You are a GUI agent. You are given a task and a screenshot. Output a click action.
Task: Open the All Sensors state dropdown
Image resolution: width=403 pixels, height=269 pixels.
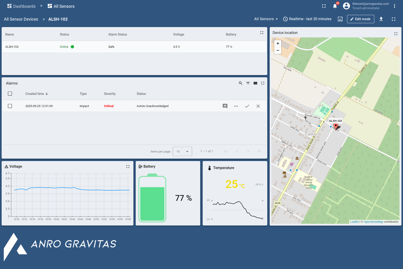tap(266, 19)
